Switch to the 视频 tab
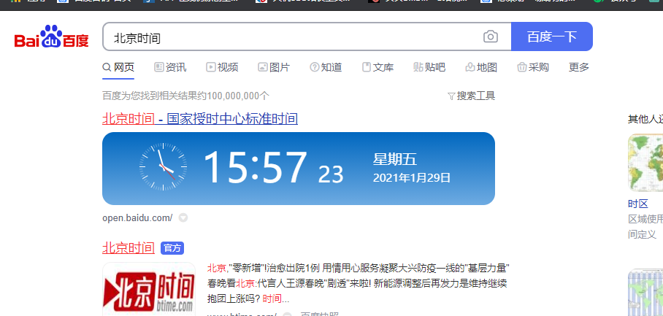Viewport: 663px width, 316px height. pos(222,67)
